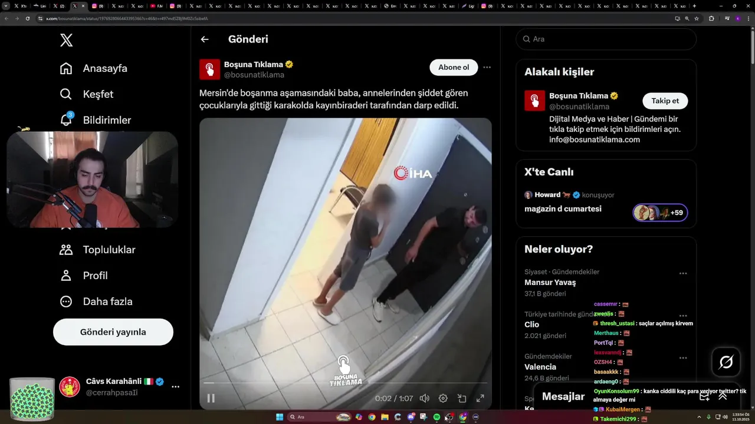Reload the browser page
The image size is (755, 424).
tap(27, 18)
